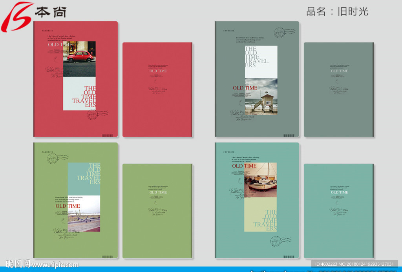Click OLD TIME text on teal back cover
Viewport: 402px width, 272px height.
pos(339,192)
